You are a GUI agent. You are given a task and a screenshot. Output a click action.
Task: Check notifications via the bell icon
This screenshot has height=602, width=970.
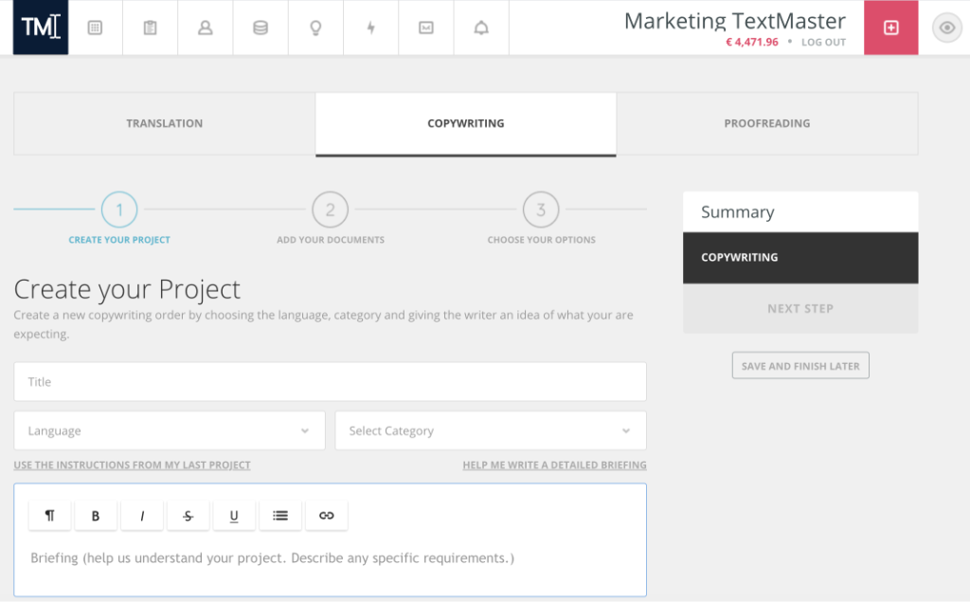(480, 27)
